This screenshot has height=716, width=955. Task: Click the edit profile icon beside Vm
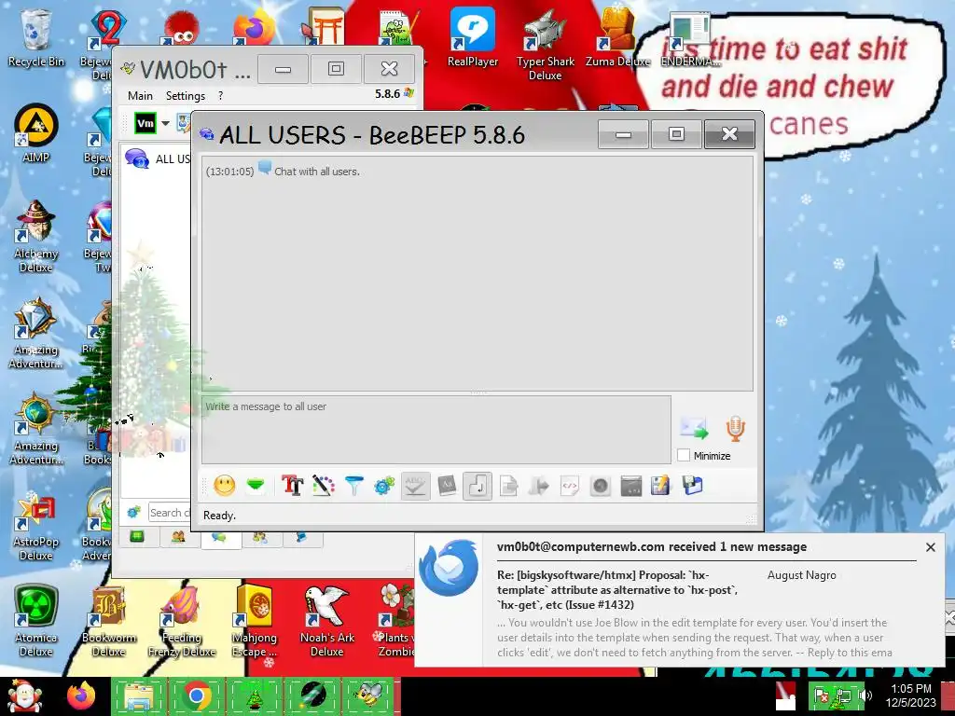(x=184, y=124)
